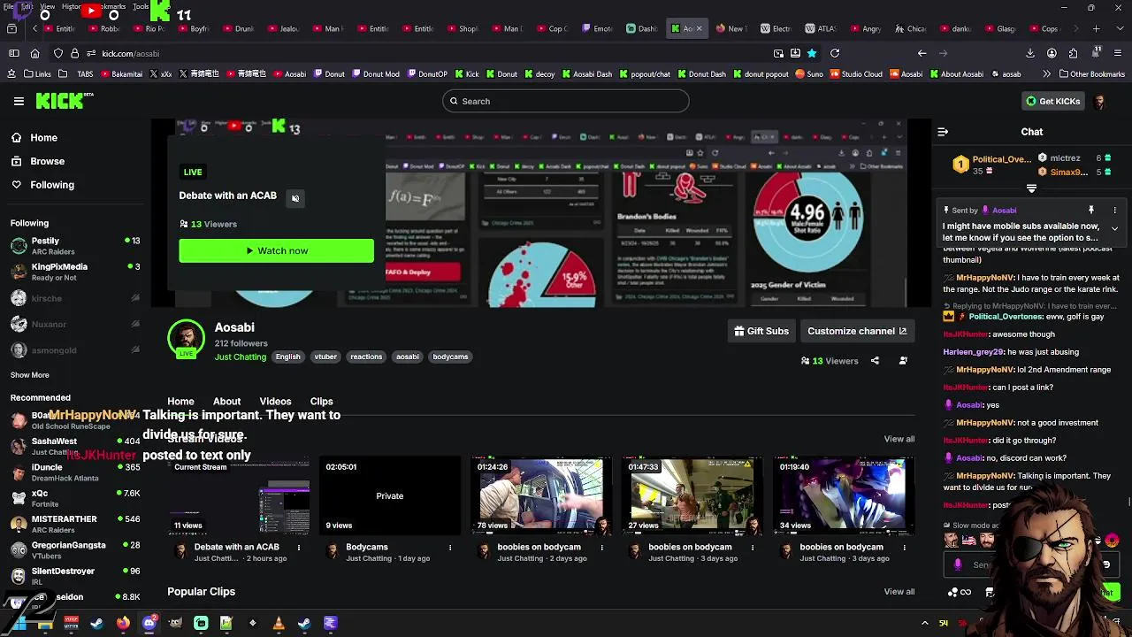This screenshot has width=1132, height=637.
Task: Unpin the pinned chat message
Action: (x=1091, y=211)
